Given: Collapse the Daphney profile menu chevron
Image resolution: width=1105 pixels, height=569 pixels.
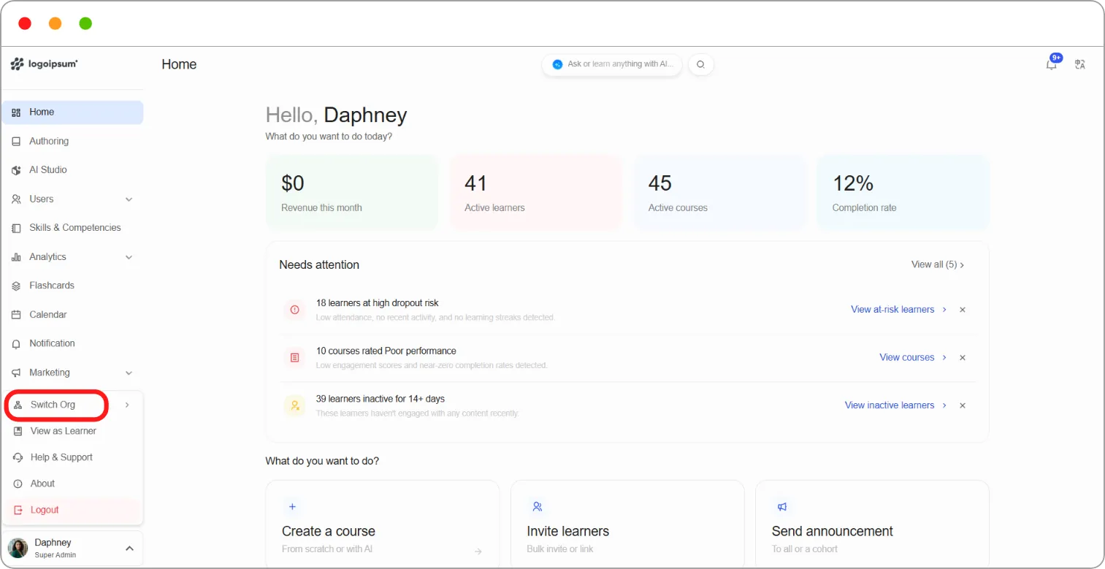Looking at the screenshot, I should (129, 548).
